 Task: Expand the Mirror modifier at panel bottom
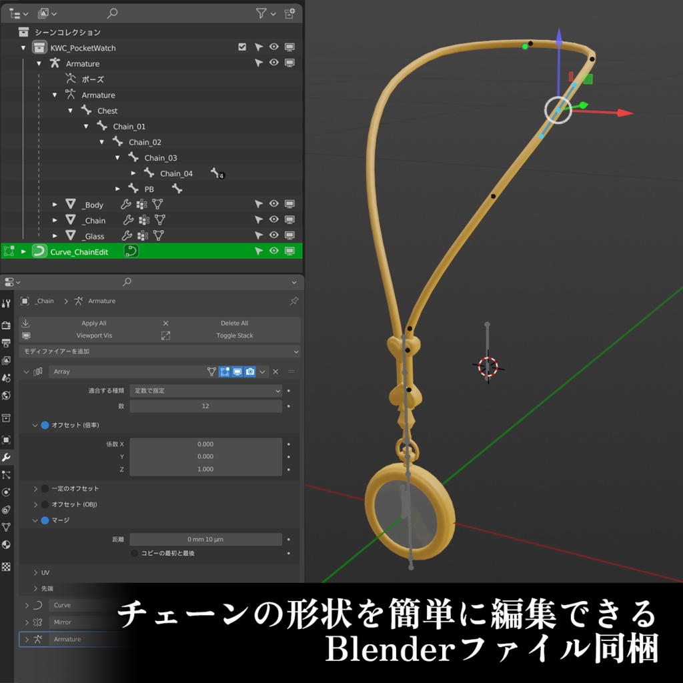pos(26,622)
